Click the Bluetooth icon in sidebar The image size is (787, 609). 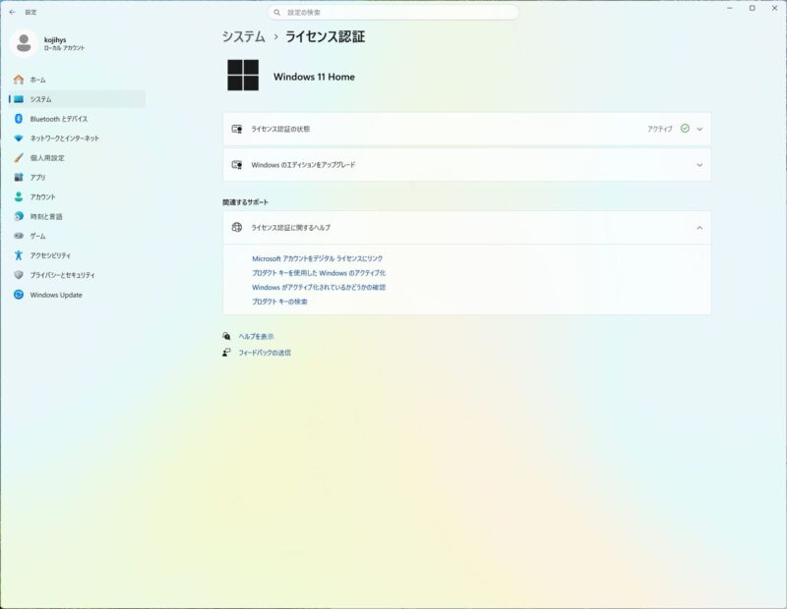pos(19,119)
